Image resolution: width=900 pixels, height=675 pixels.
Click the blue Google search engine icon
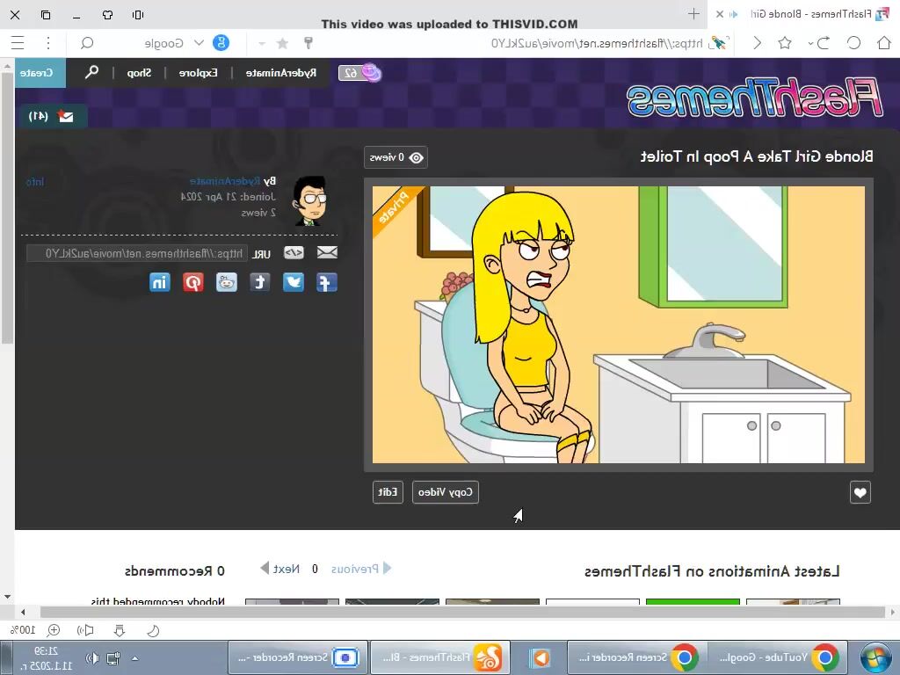point(221,43)
